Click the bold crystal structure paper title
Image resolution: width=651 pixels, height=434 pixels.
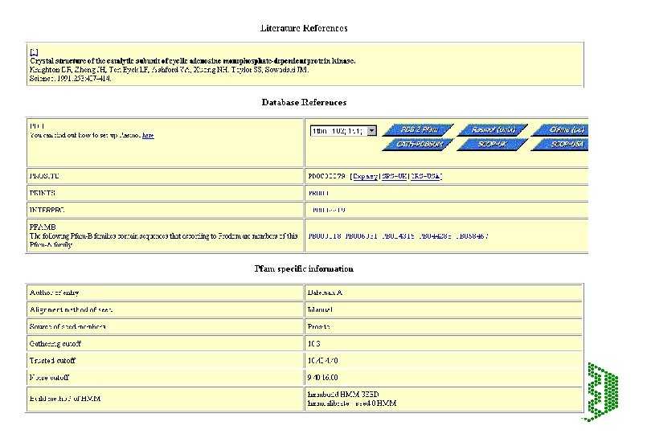click(193, 61)
